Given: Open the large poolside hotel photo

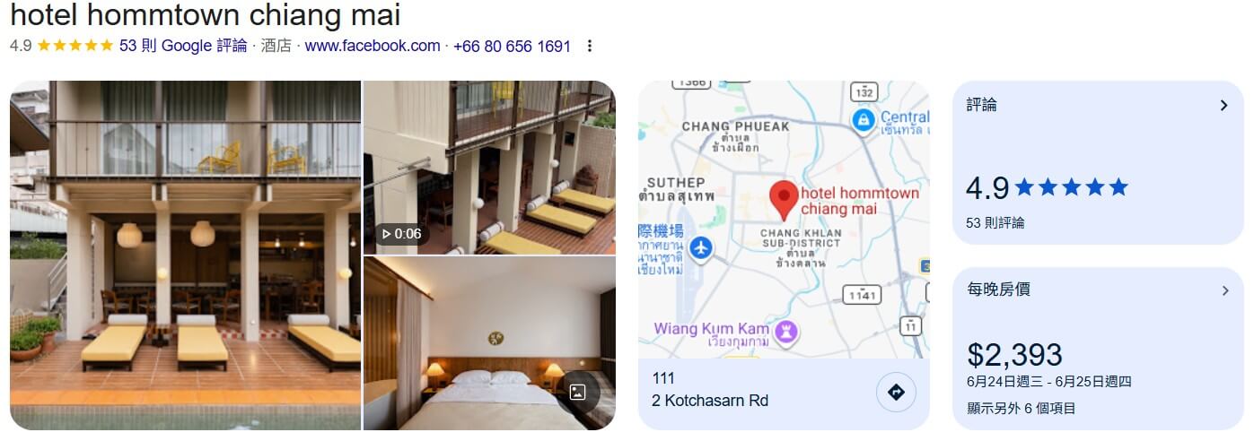Looking at the screenshot, I should click(x=185, y=255).
